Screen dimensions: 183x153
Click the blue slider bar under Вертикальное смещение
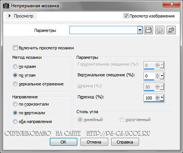pyautogui.click(x=149, y=80)
